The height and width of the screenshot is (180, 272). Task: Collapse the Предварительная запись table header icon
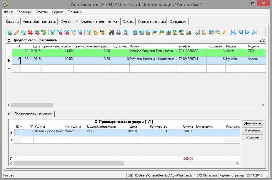point(9,40)
